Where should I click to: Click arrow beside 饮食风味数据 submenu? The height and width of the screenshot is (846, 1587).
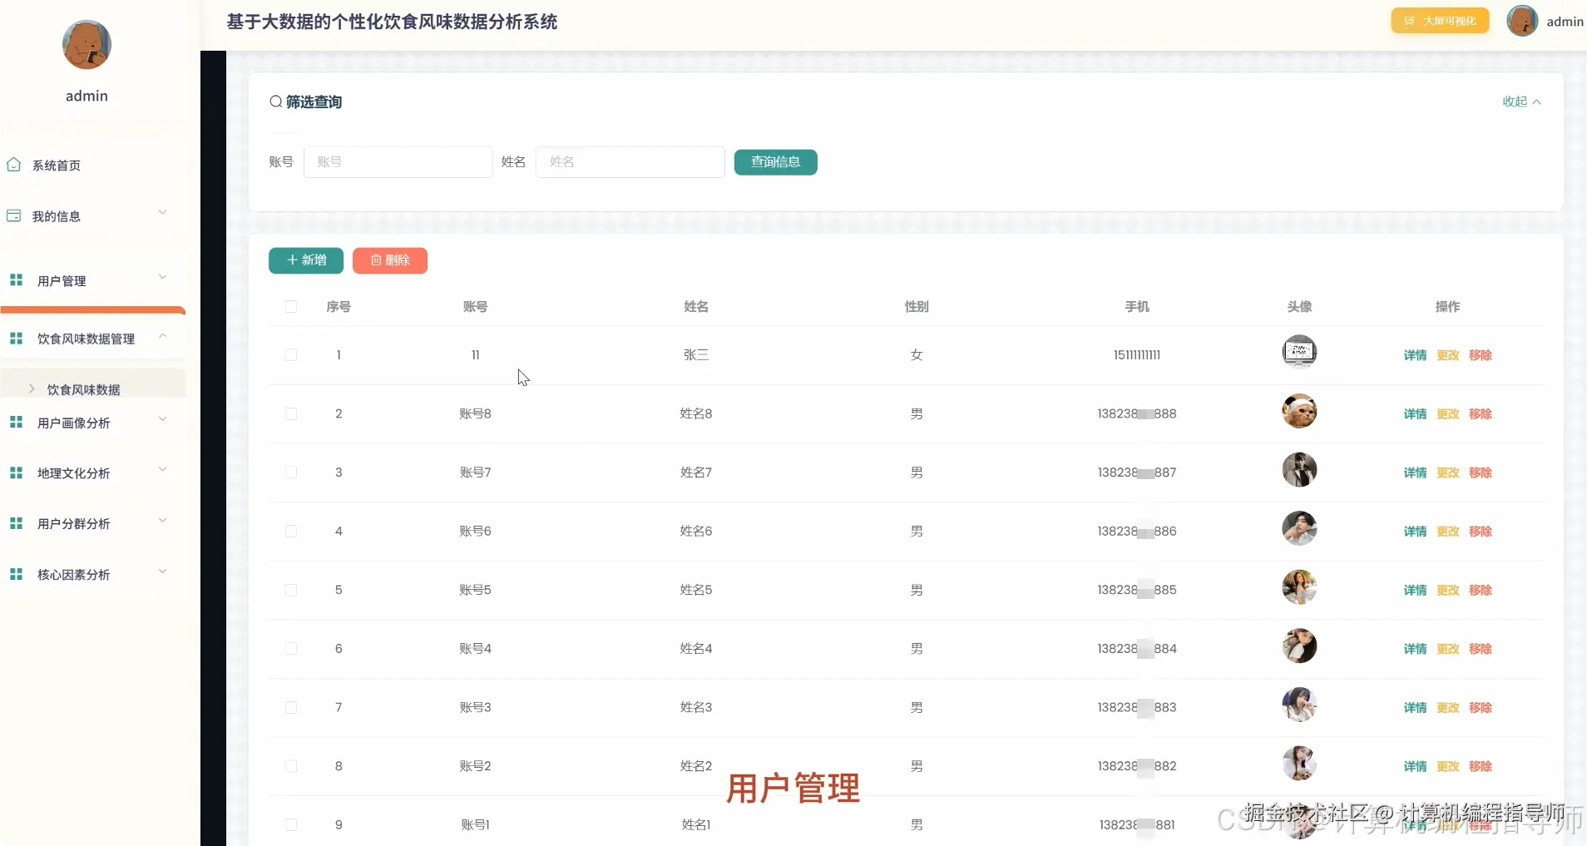tap(32, 388)
